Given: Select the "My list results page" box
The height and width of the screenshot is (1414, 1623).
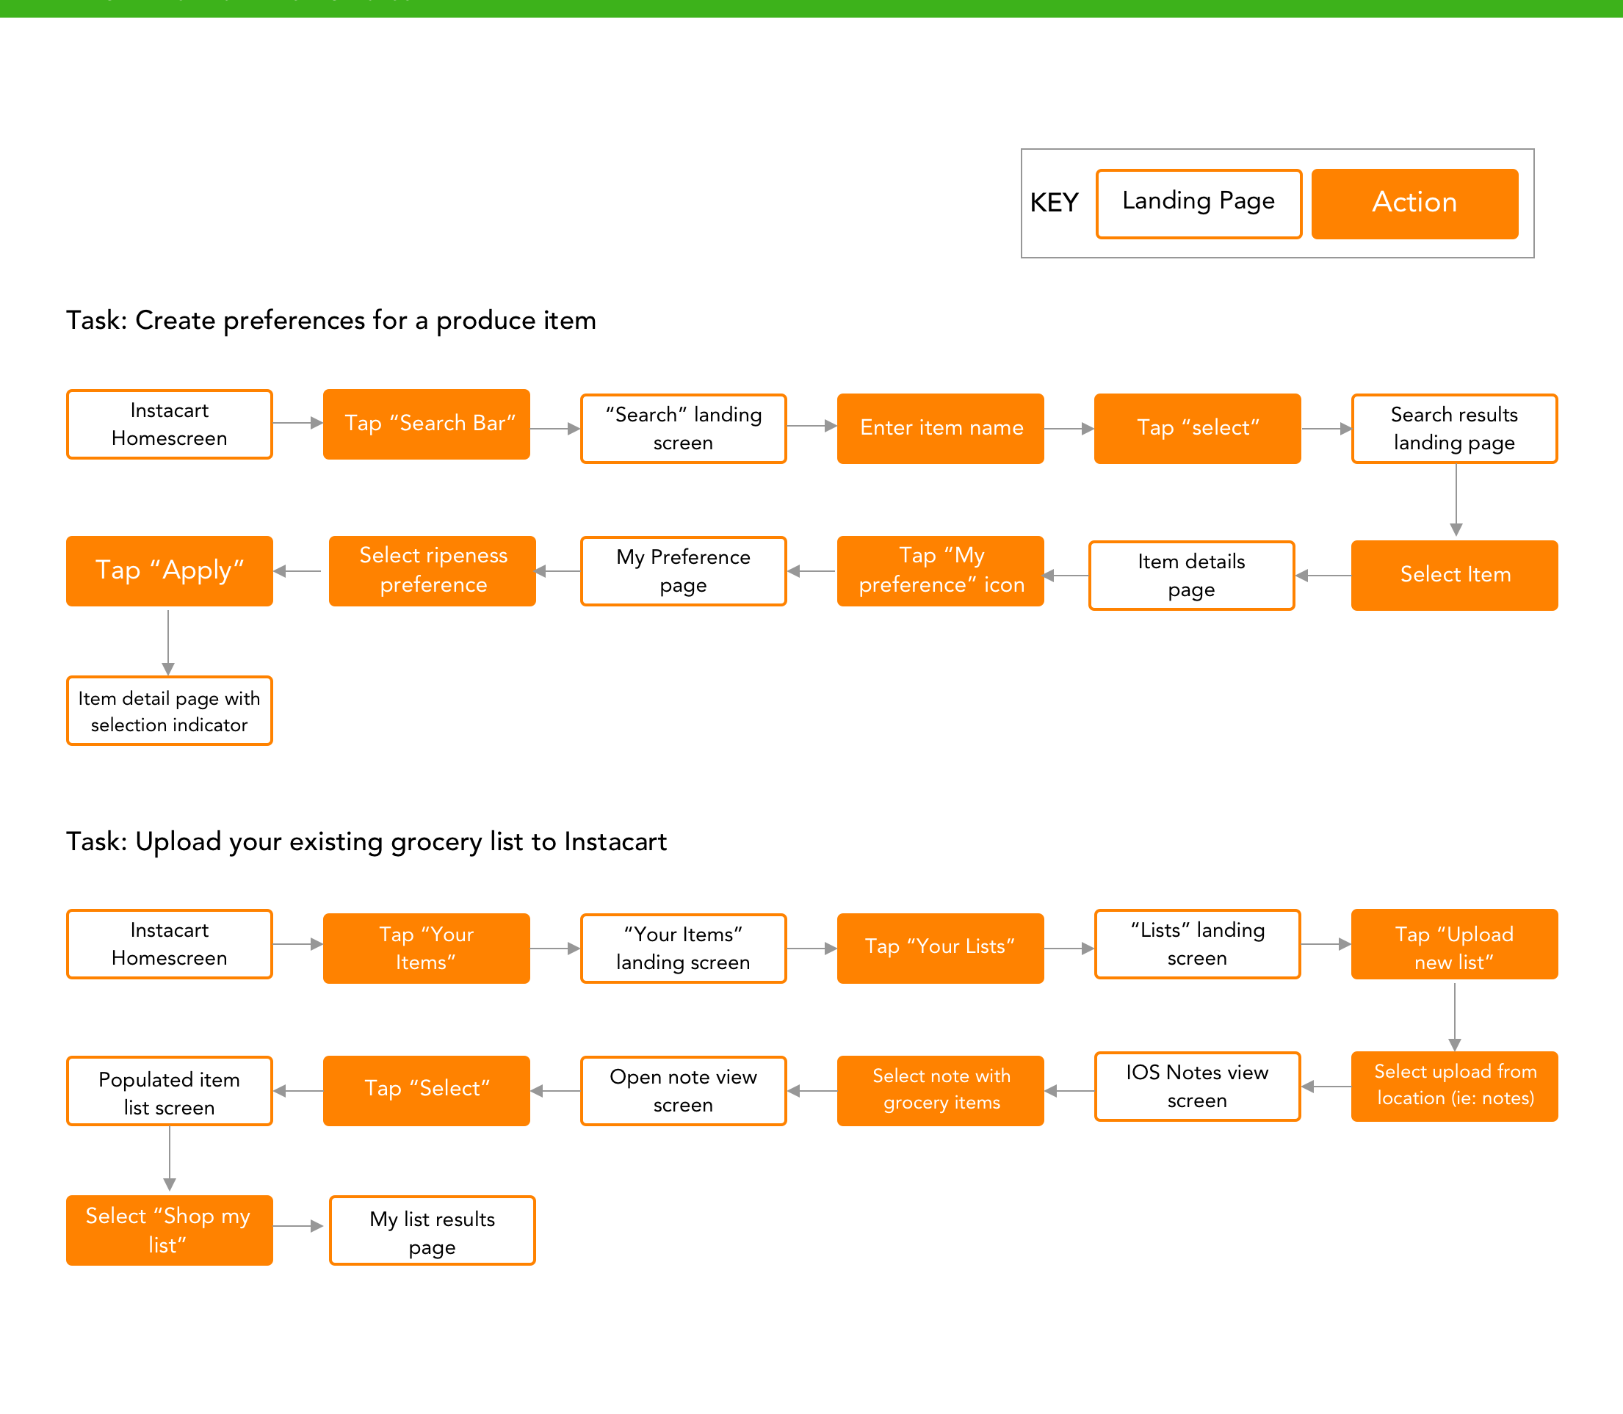Looking at the screenshot, I should tap(433, 1230).
